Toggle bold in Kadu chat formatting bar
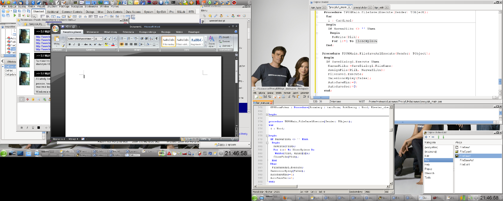This screenshot has width=503, height=201. tap(21, 128)
